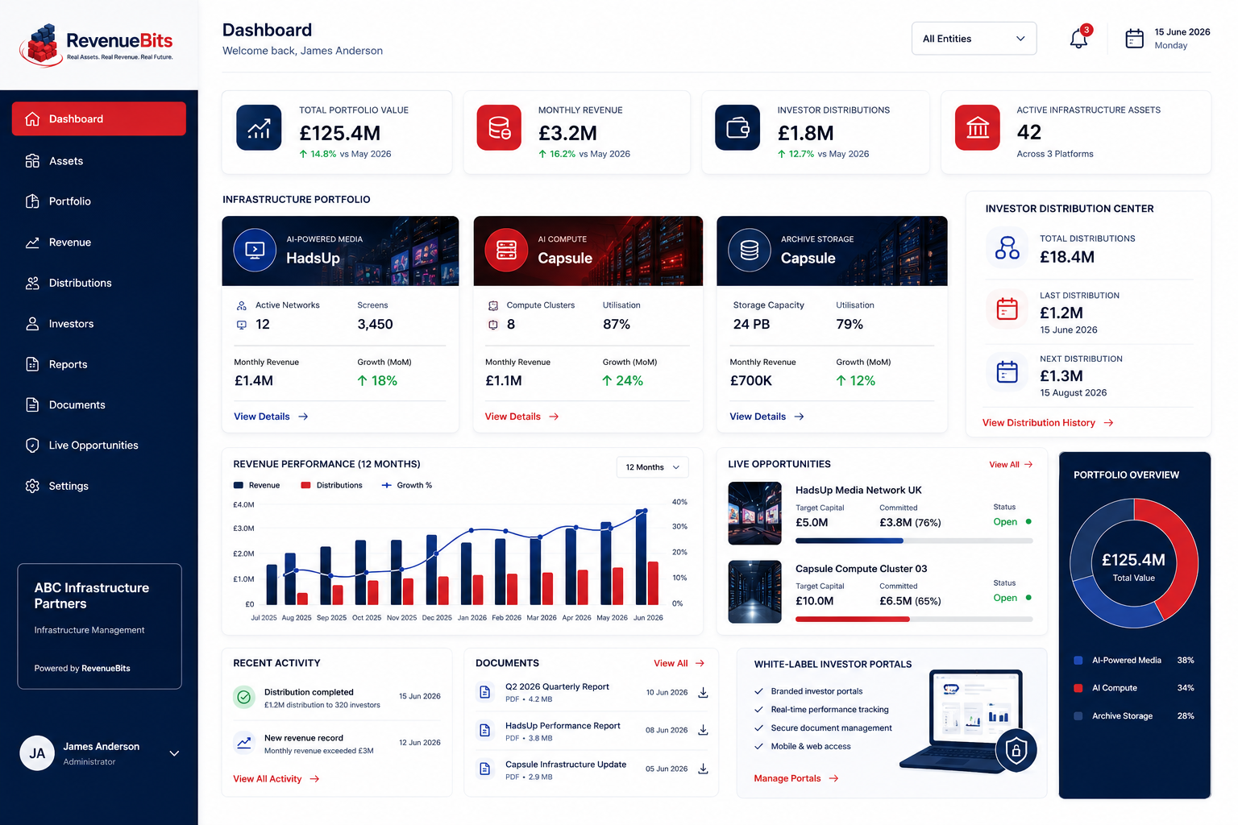Toggle the Growth % legend in the chart
This screenshot has width=1238, height=825.
point(407,485)
